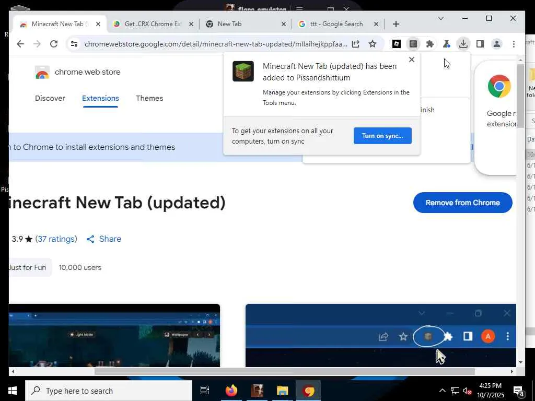Open a new tab with the plus button
This screenshot has height=401, width=535.
click(x=396, y=24)
